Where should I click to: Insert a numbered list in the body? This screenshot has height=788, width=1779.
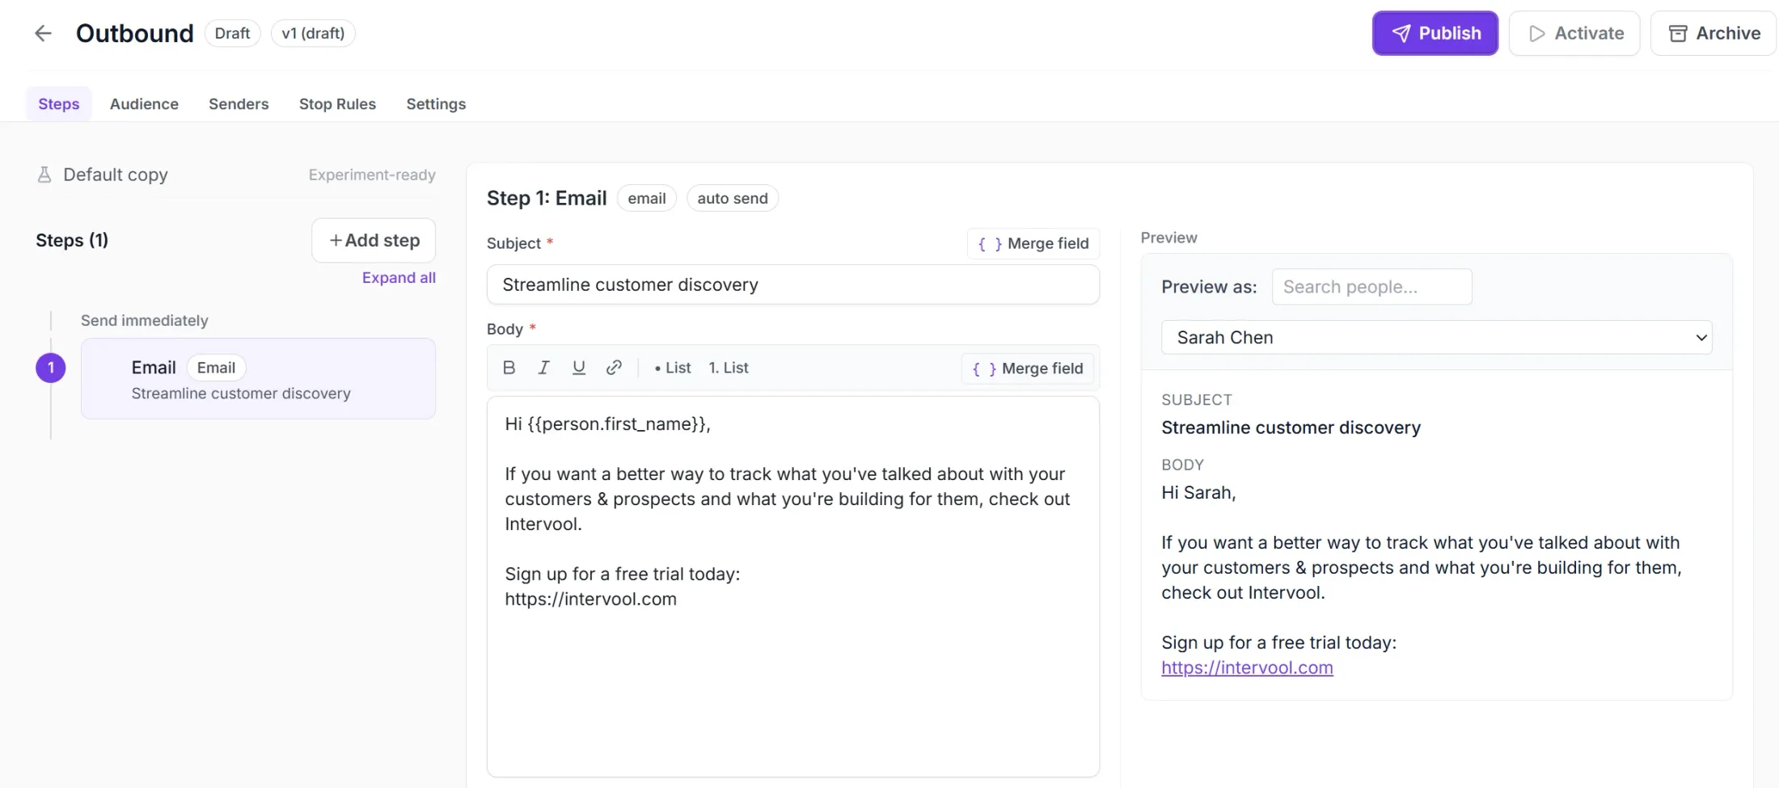pos(729,368)
